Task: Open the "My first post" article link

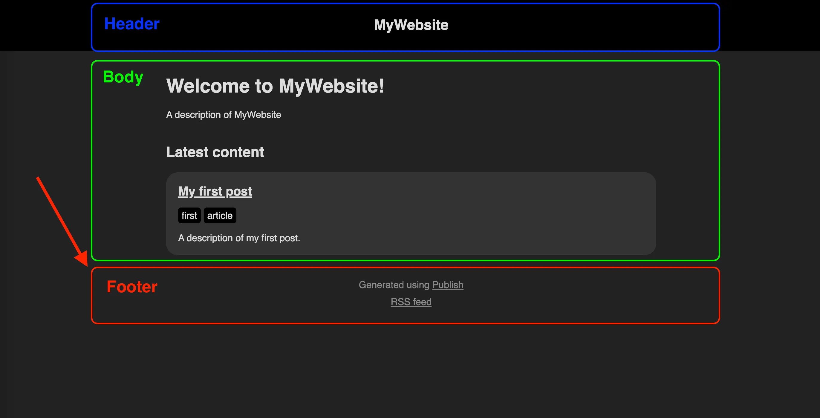Action: 215,191
